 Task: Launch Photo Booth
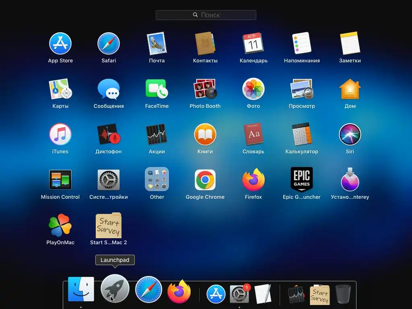[205, 89]
